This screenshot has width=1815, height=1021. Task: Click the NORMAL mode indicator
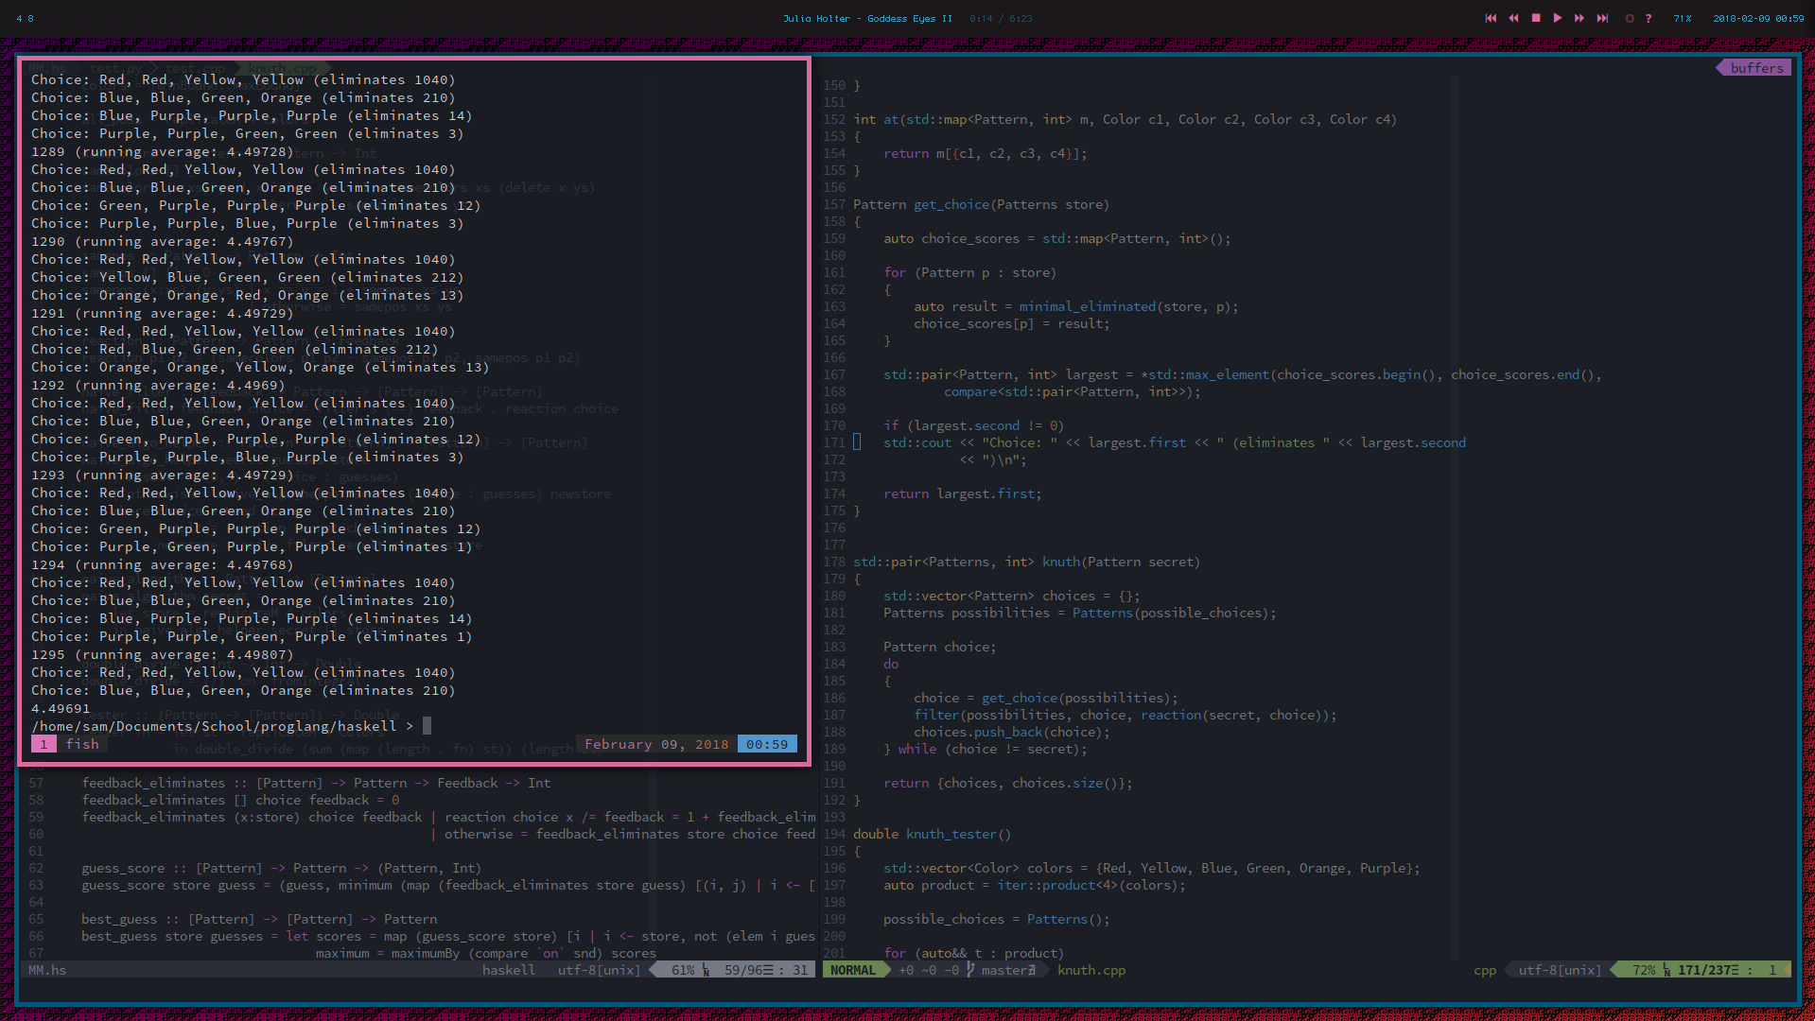(x=852, y=970)
